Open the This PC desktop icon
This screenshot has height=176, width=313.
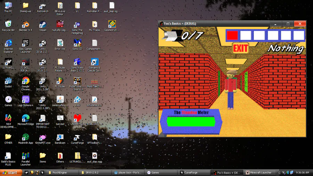coord(8,7)
